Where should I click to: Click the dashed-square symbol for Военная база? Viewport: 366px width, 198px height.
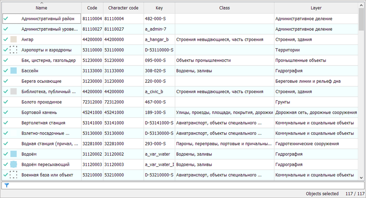pos(14,175)
